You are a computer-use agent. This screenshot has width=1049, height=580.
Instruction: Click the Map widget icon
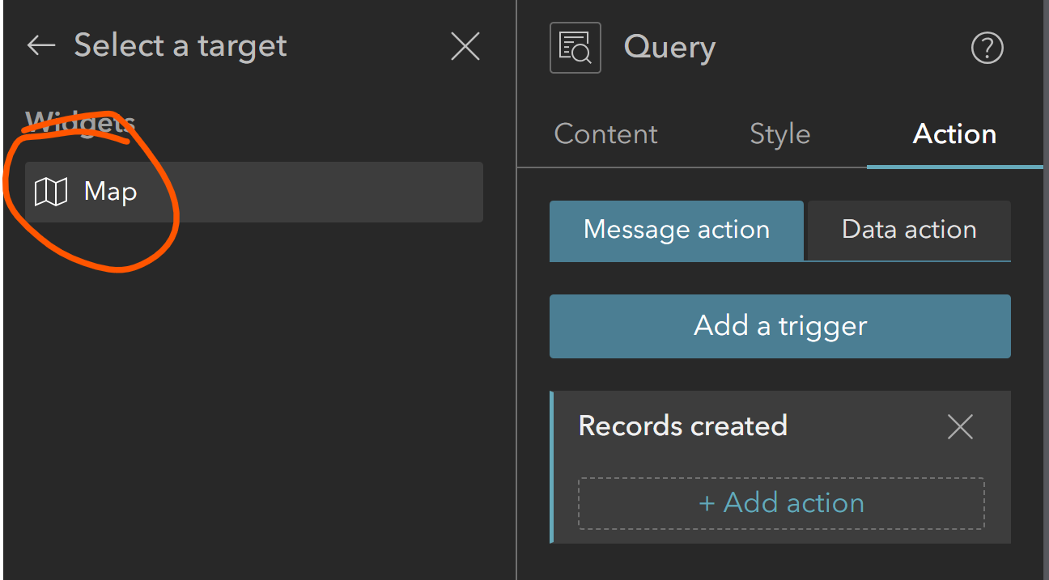tap(51, 192)
